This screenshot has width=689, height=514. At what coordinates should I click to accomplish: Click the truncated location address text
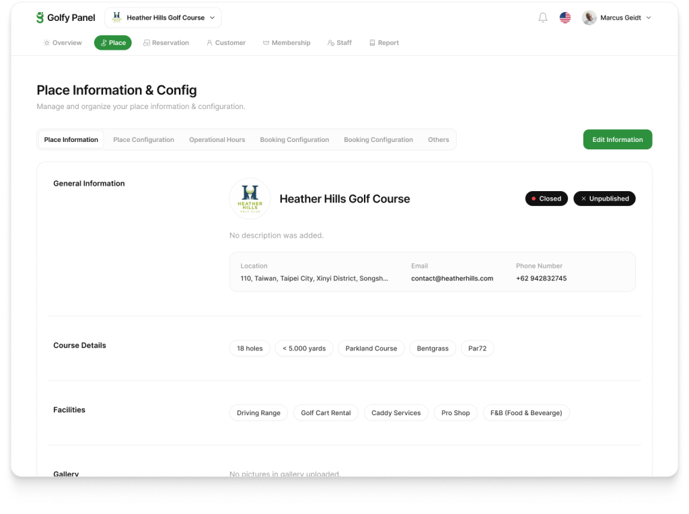(x=314, y=279)
